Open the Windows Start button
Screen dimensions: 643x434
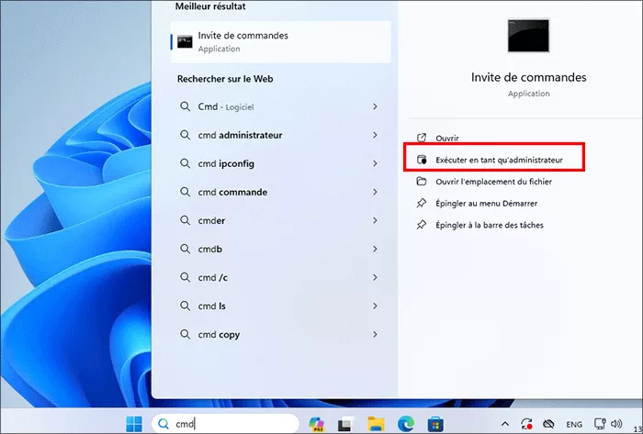(134, 424)
